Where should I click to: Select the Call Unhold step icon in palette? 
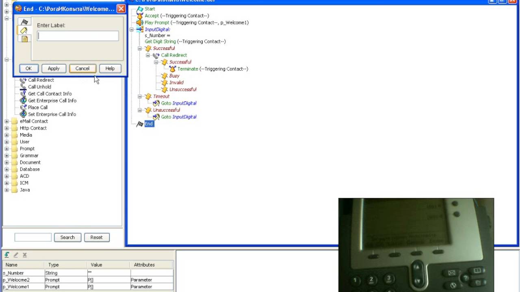point(23,87)
